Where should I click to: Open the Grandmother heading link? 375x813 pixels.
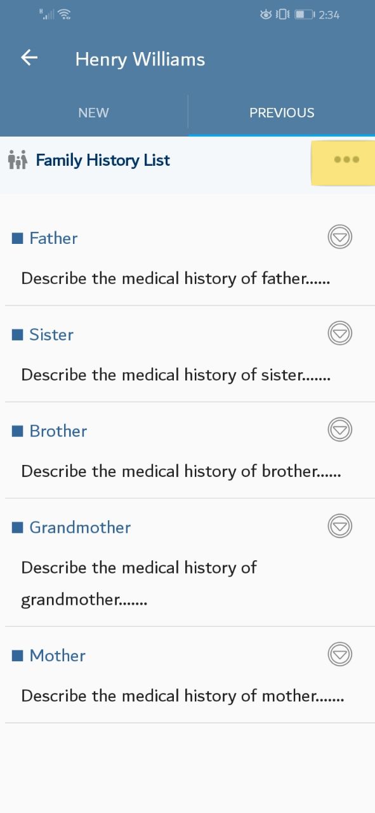[80, 528]
